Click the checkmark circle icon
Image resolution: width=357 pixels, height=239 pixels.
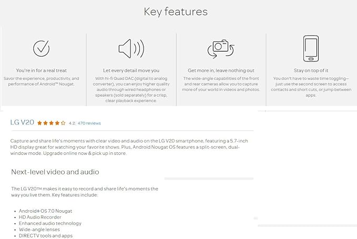click(42, 48)
